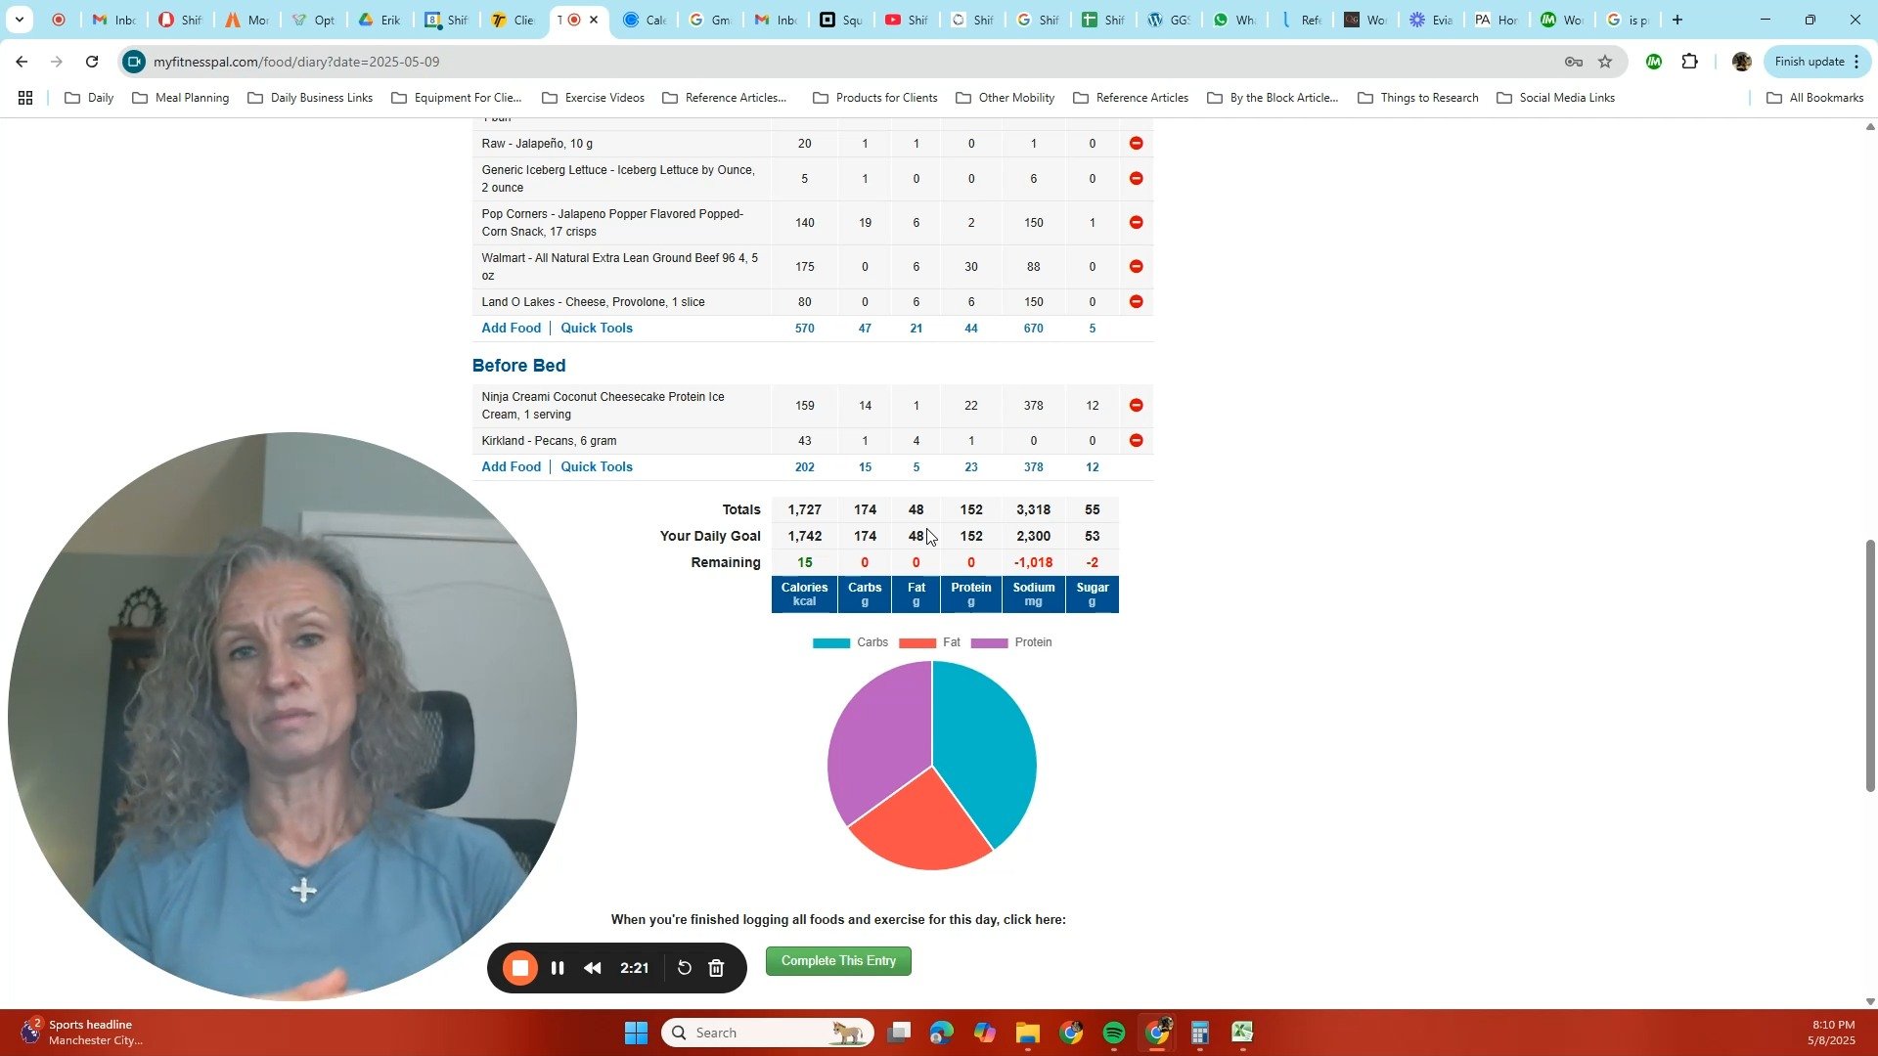Expand Products for Clients folder

click(x=875, y=98)
